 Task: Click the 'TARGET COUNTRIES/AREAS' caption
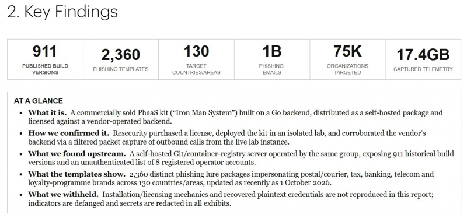tap(196, 69)
